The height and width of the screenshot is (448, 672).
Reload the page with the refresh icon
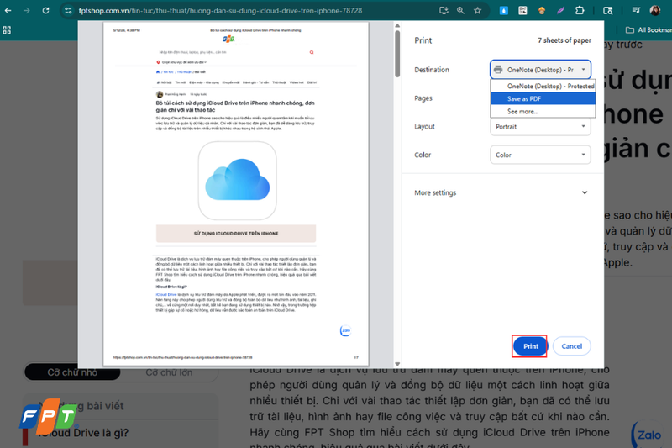coord(45,10)
